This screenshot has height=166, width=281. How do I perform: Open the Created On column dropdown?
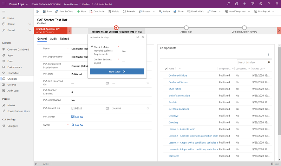[x=264, y=68]
